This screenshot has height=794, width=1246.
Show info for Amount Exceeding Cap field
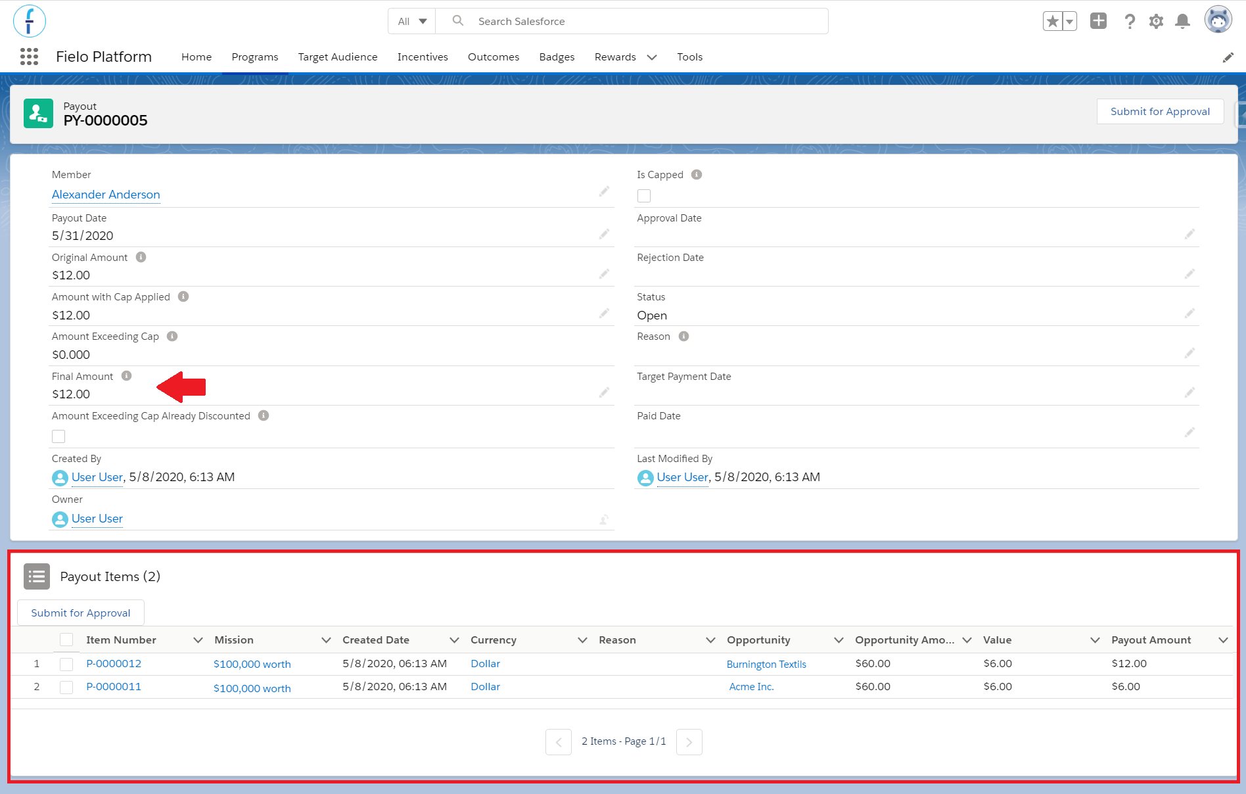[172, 336]
